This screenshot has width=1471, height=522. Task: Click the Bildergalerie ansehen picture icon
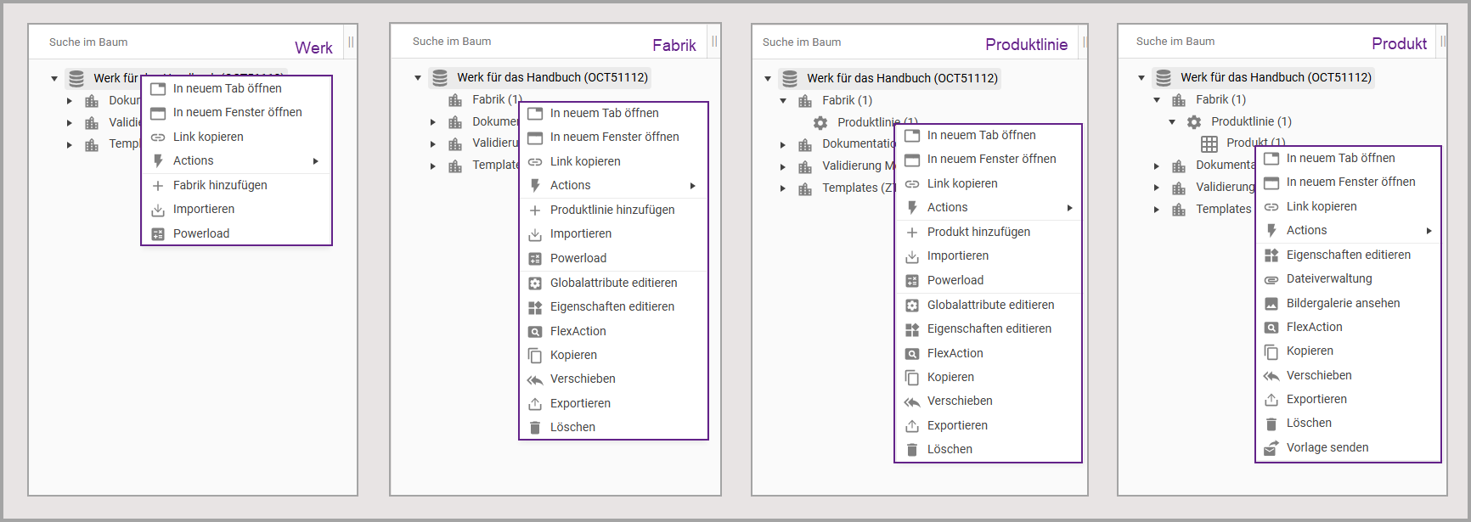pyautogui.click(x=1271, y=304)
